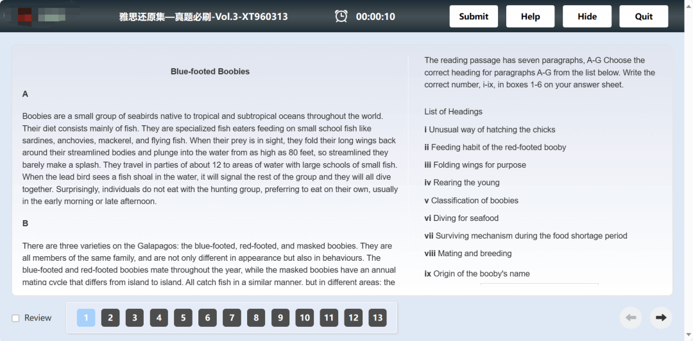Navigate to question 7
Screen dimensions: 693x341
coord(232,317)
